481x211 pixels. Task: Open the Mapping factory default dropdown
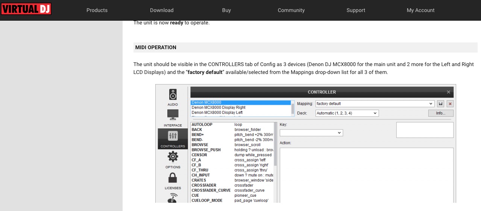click(375, 104)
